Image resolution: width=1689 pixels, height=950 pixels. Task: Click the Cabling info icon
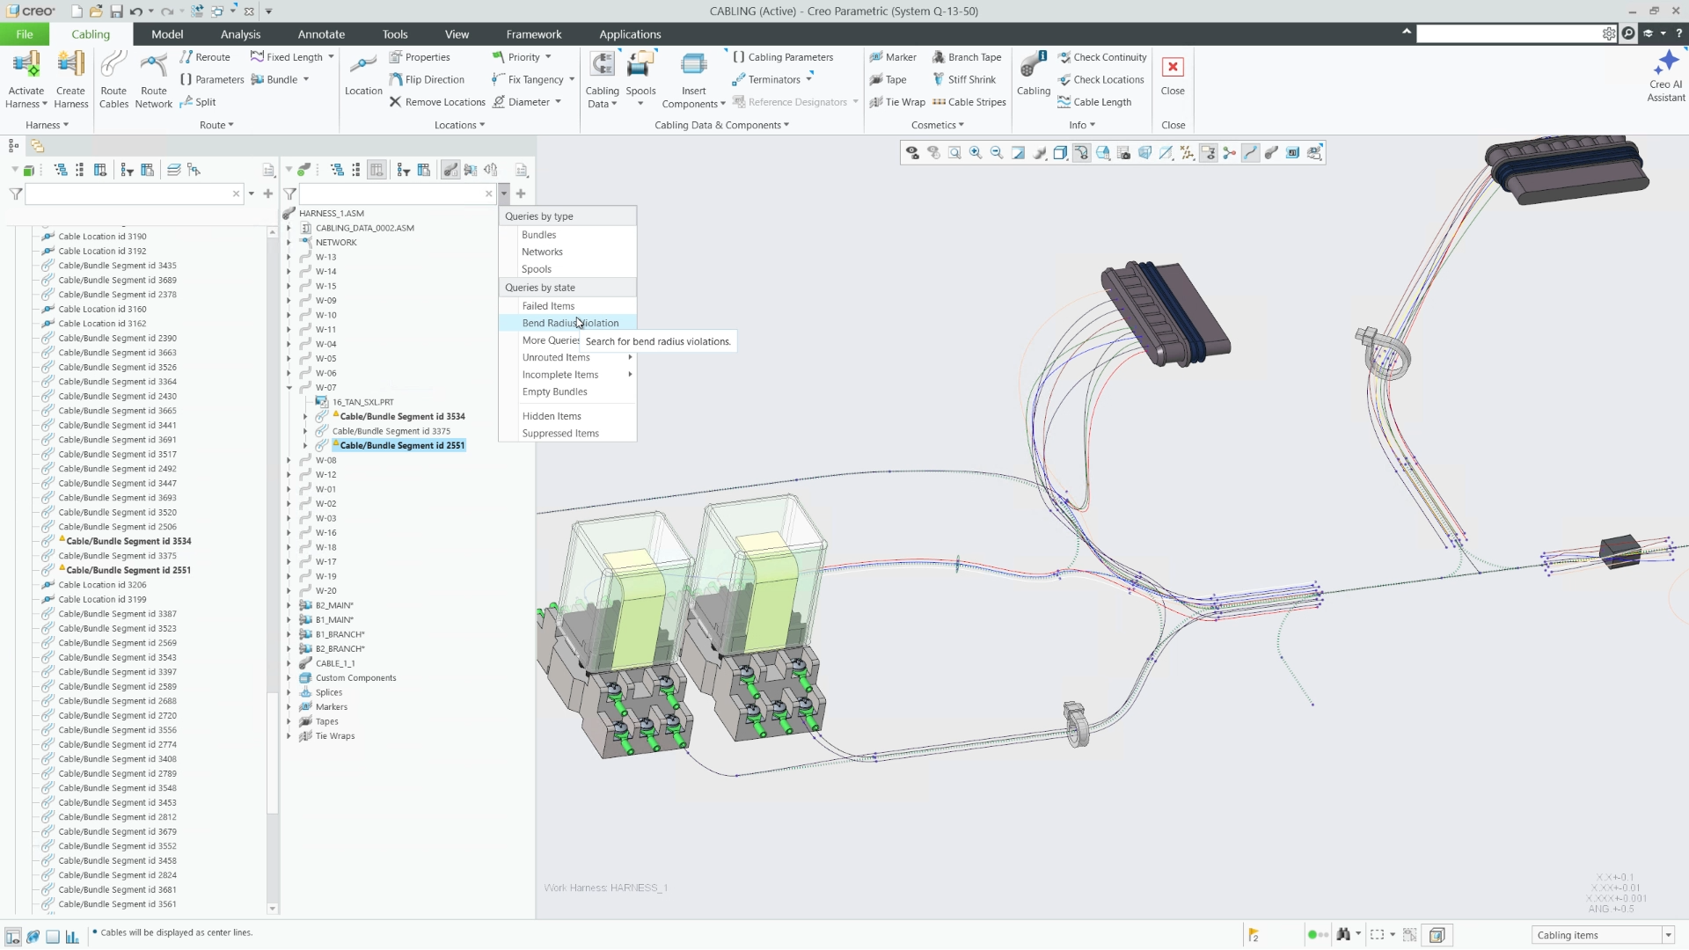click(1034, 65)
